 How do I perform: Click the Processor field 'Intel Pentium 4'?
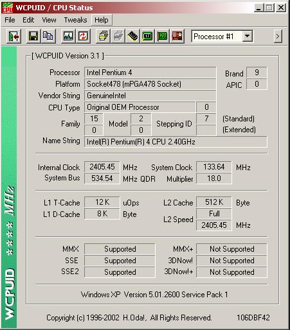point(150,73)
